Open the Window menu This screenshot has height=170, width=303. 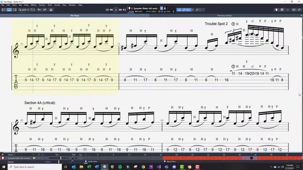[72, 5]
